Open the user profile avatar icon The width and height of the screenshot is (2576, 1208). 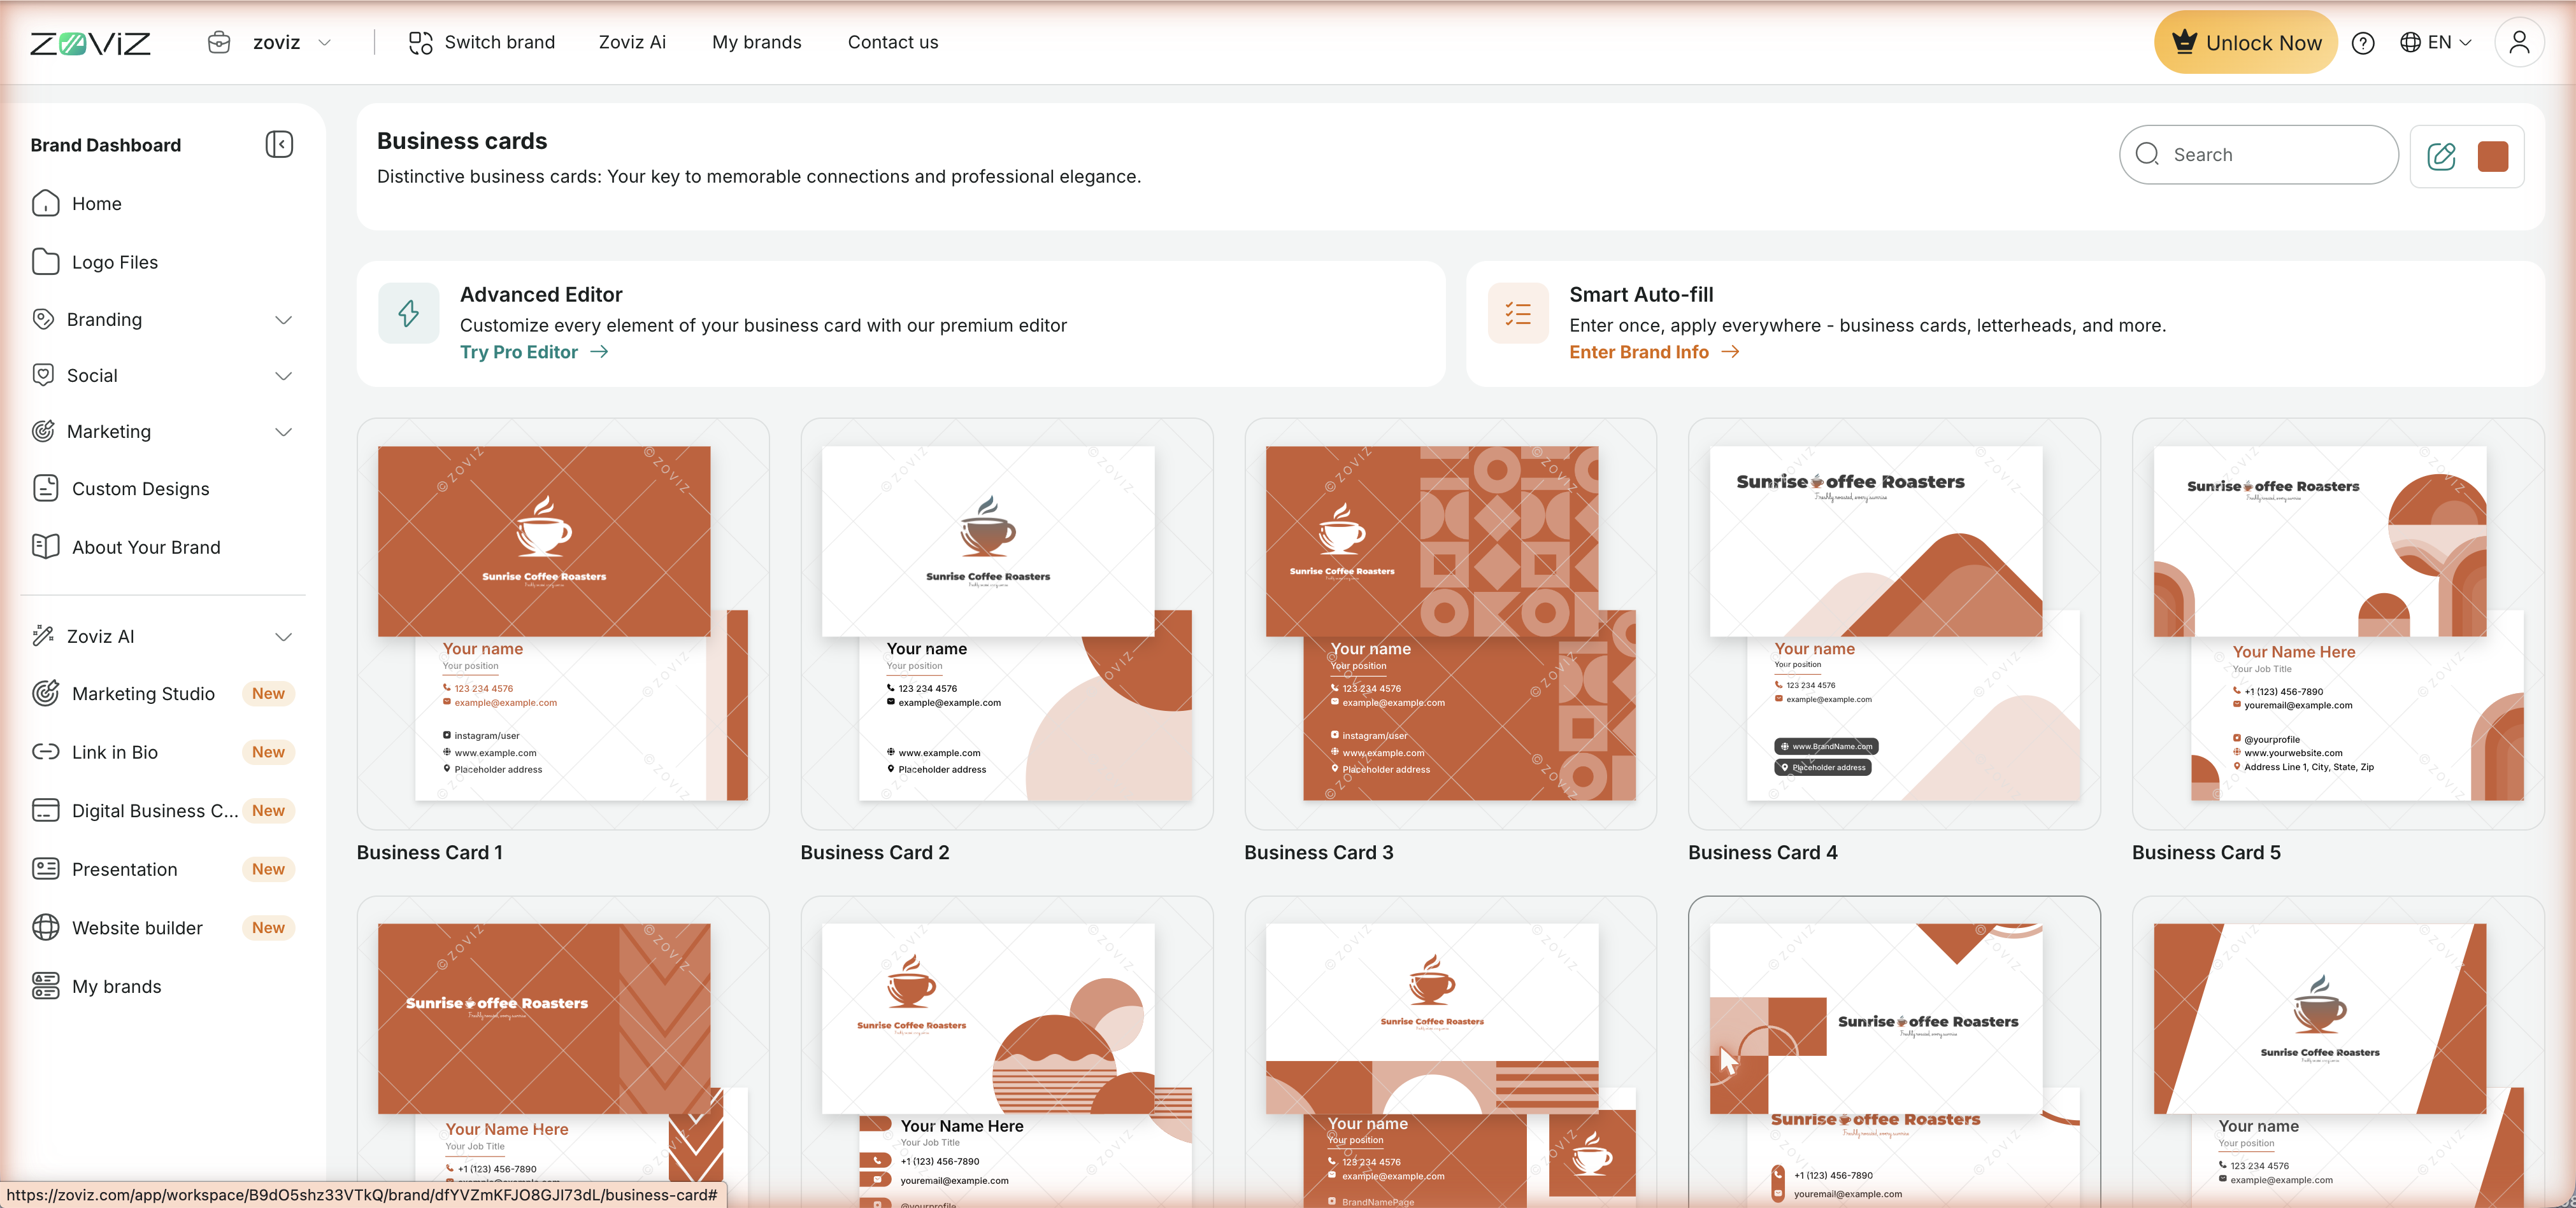(x=2519, y=42)
